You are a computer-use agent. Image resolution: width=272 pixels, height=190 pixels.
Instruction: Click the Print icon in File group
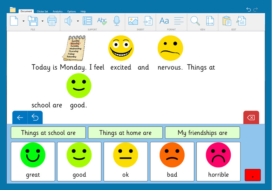[52, 21]
